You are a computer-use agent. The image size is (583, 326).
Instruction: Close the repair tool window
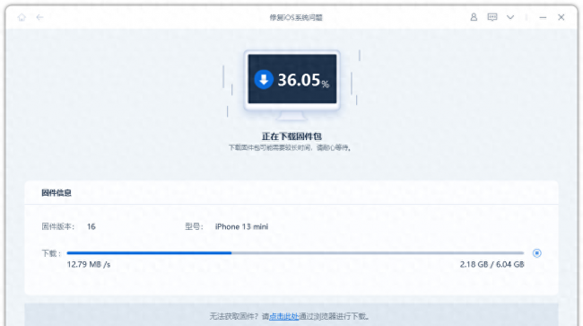point(561,17)
